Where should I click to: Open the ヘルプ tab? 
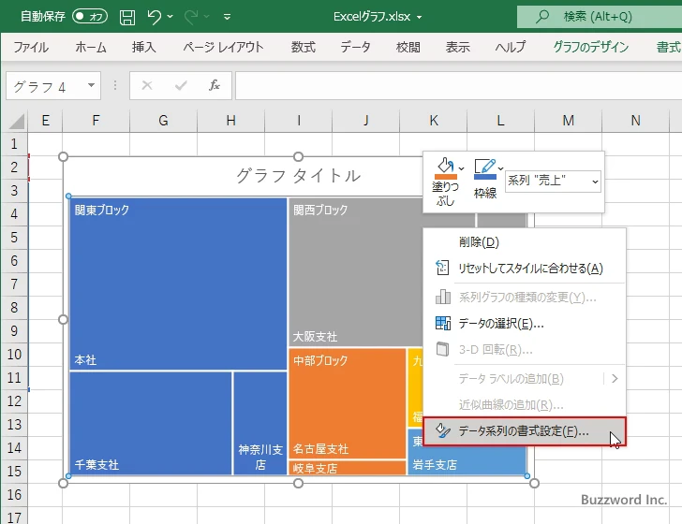(511, 47)
